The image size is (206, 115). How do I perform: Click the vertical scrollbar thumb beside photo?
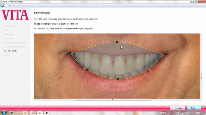click(201, 78)
